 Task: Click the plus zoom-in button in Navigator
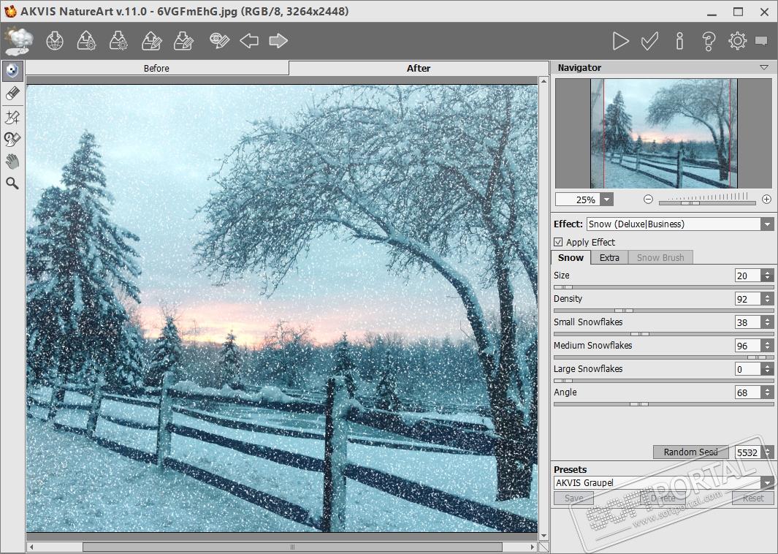(766, 199)
